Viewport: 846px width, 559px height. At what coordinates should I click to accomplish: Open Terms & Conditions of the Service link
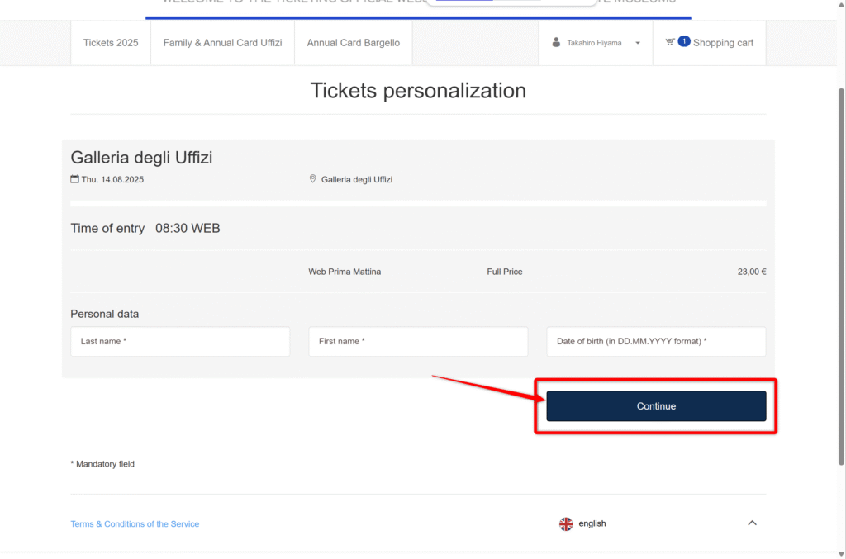coord(135,524)
